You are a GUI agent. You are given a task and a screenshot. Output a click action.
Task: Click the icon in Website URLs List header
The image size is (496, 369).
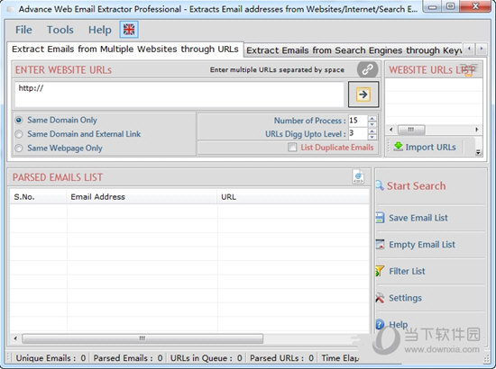tap(470, 69)
